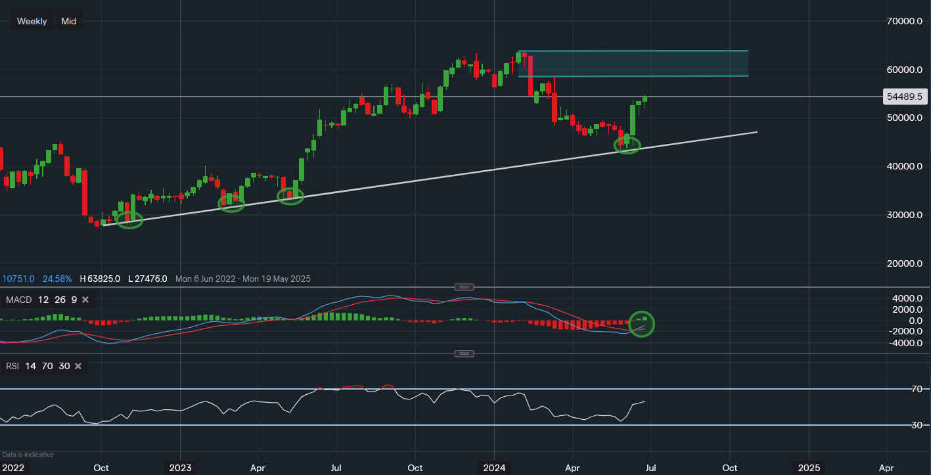Image resolution: width=931 pixels, height=475 pixels.
Task: Select the green circle near the May 2023 low
Action: [x=290, y=196]
